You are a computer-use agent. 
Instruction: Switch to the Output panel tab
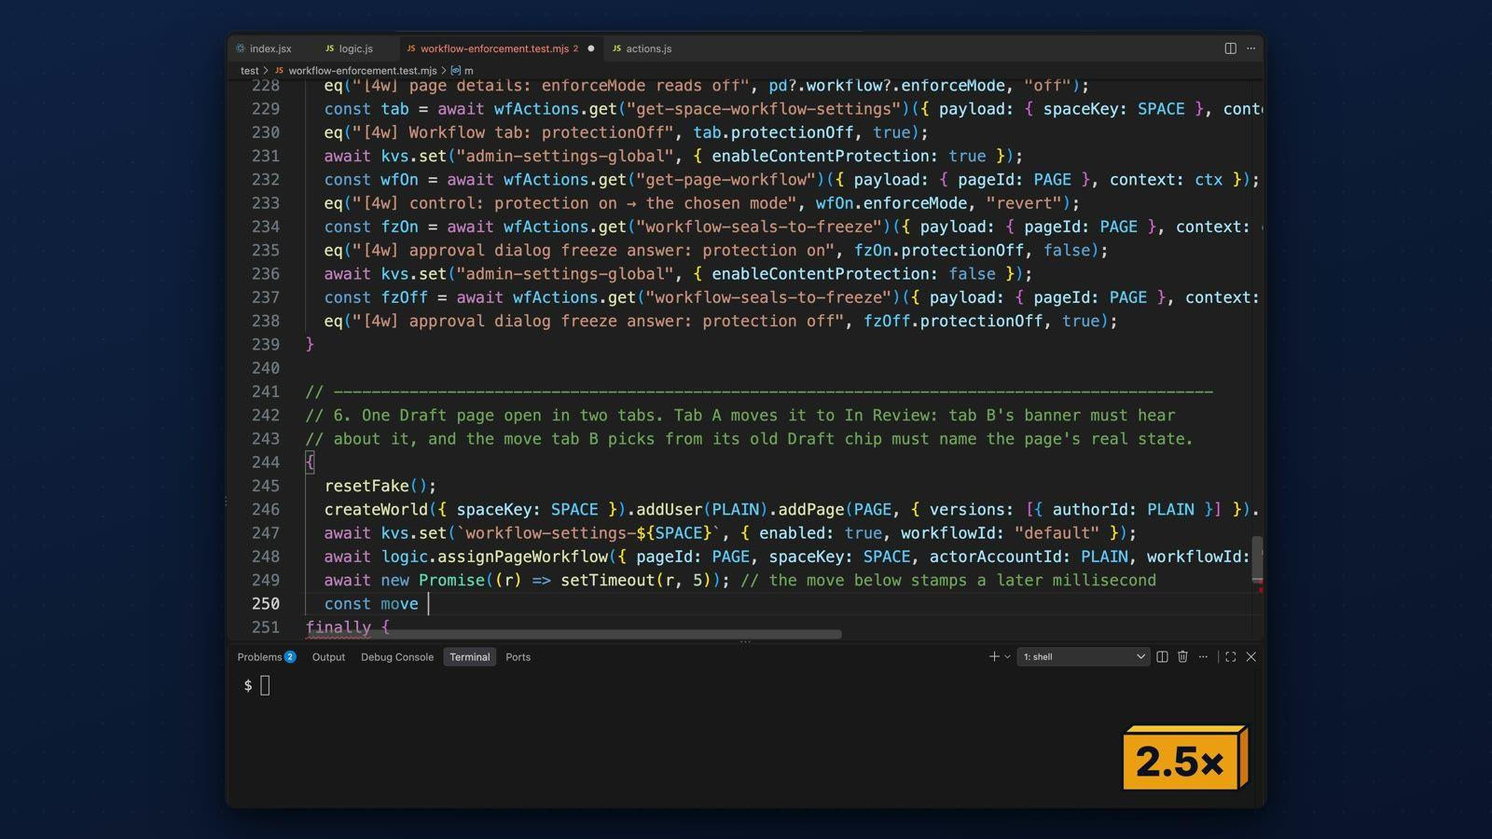point(328,657)
